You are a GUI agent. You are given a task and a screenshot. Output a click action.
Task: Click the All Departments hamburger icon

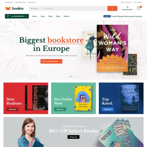tap(8, 16)
